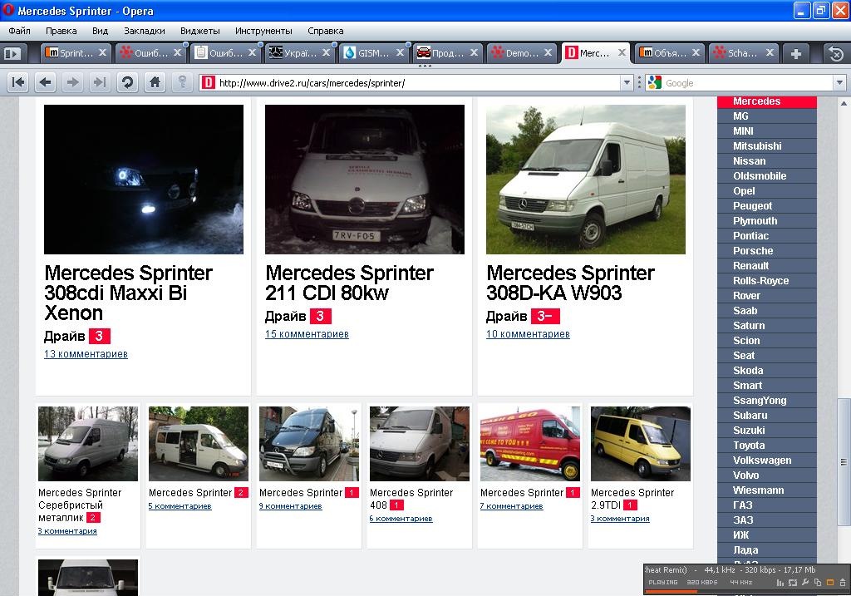851x596 pixels.
Task: Open the Файл menu
Action: (x=20, y=31)
